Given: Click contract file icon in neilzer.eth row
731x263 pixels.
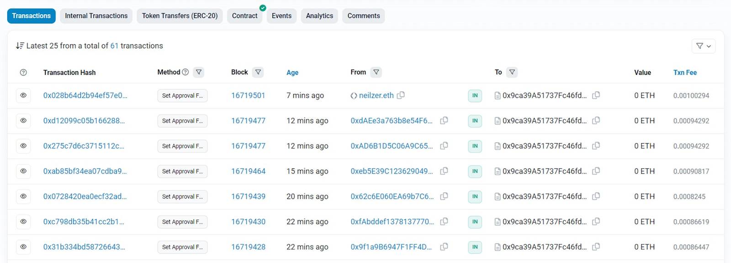Looking at the screenshot, I should click(498, 96).
